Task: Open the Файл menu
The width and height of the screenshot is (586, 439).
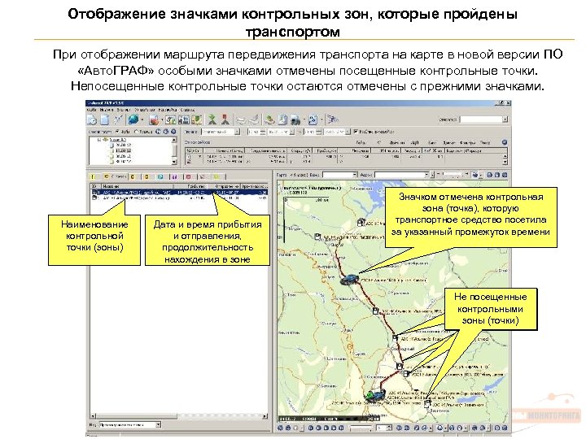Action: coord(91,110)
